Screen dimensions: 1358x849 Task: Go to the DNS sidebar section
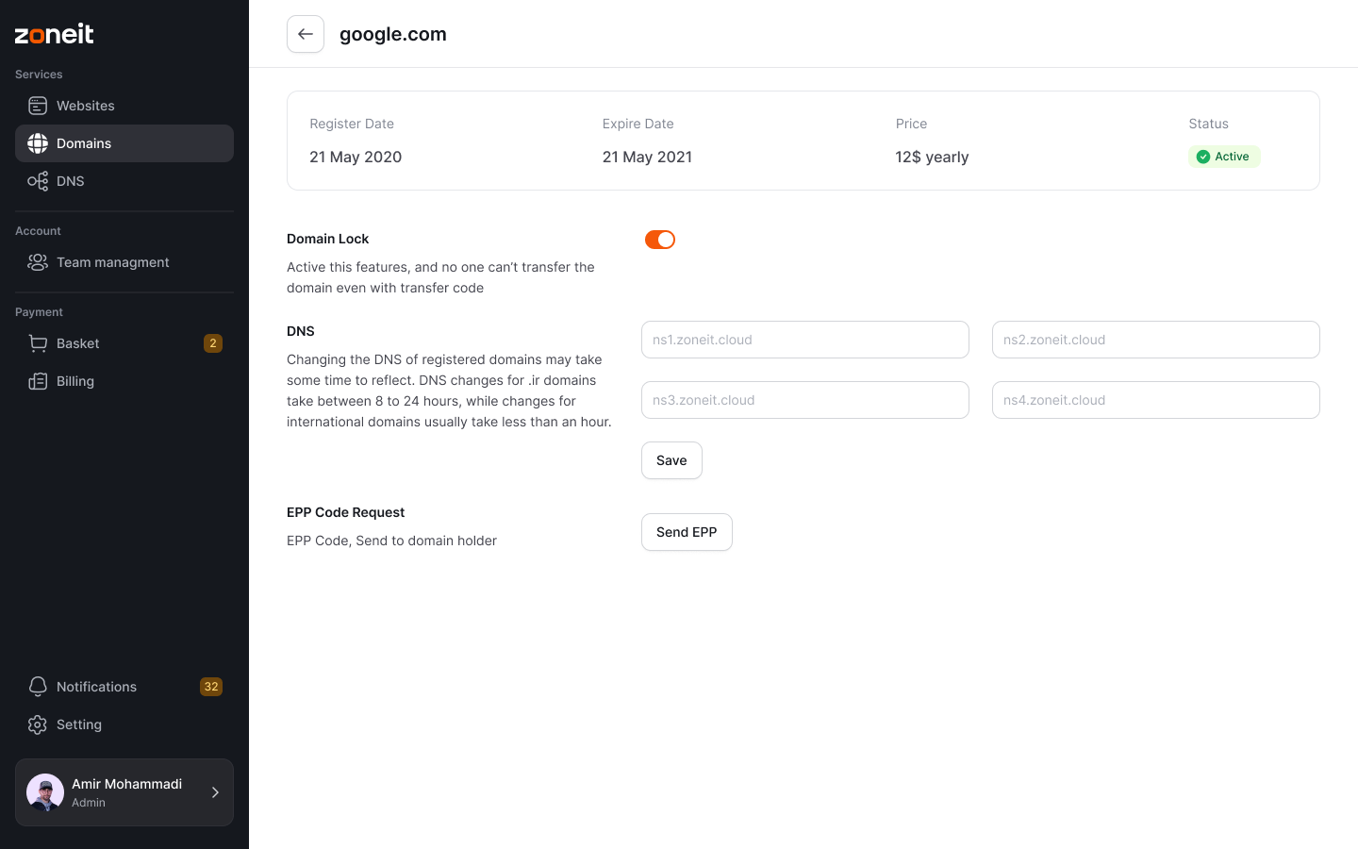coord(124,181)
